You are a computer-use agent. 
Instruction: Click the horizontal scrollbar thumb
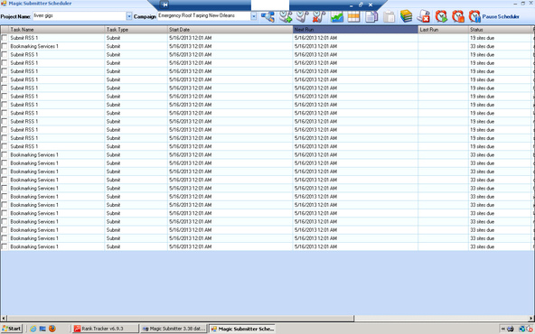point(180,319)
